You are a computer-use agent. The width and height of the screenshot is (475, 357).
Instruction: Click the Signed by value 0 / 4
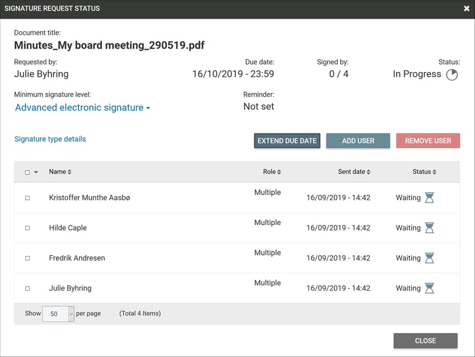coord(339,74)
